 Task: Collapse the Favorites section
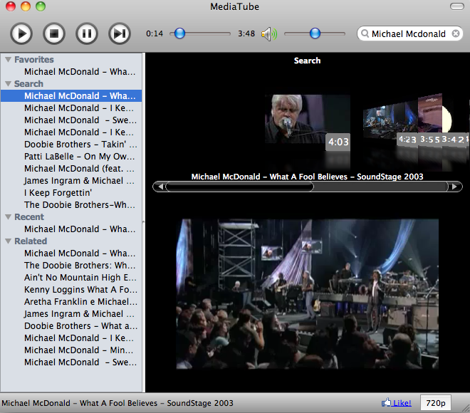[8, 60]
